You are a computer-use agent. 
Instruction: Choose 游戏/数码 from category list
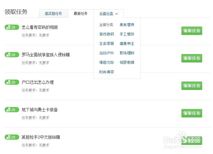[x=107, y=34]
